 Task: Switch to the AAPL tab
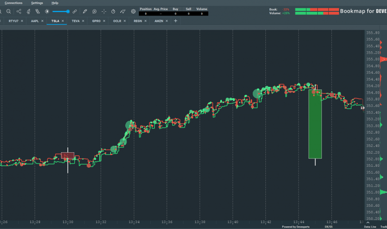(x=35, y=21)
